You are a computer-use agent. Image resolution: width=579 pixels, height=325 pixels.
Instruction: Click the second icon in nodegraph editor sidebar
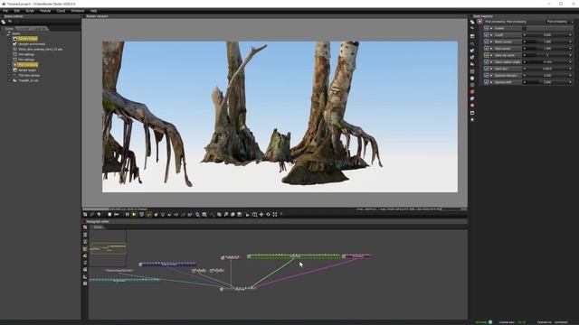point(85,235)
